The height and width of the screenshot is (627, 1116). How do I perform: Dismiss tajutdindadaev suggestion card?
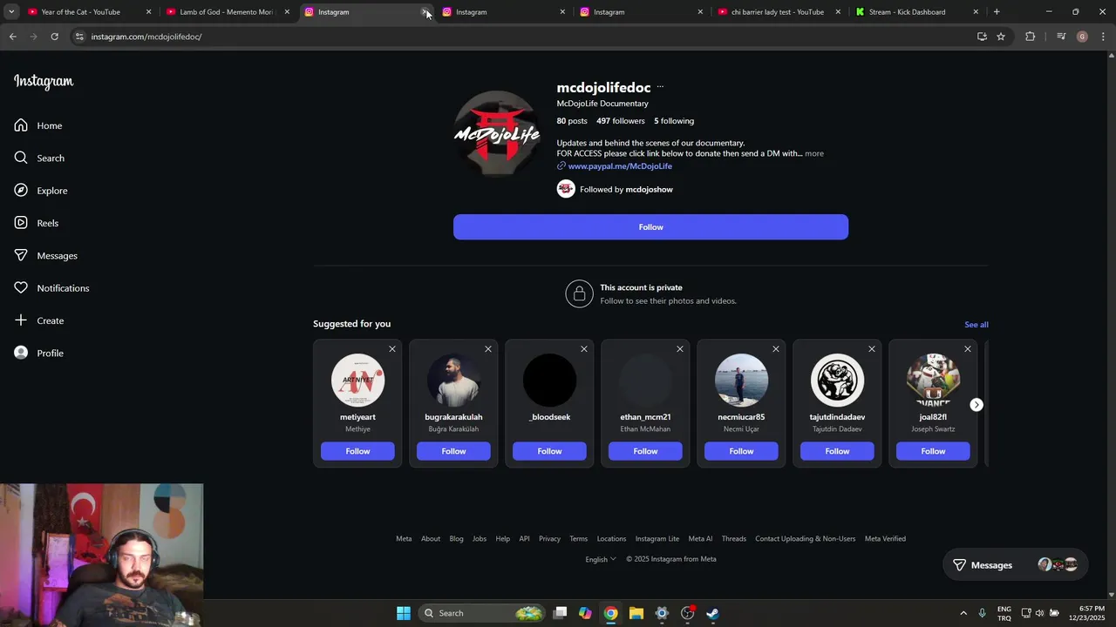(872, 348)
